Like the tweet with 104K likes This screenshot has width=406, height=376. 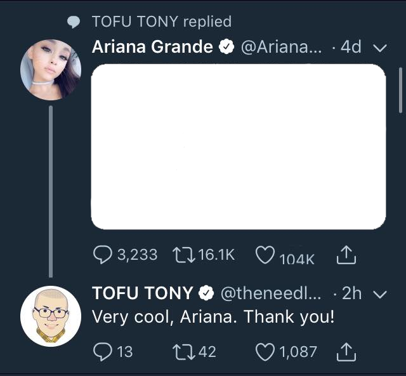click(265, 255)
